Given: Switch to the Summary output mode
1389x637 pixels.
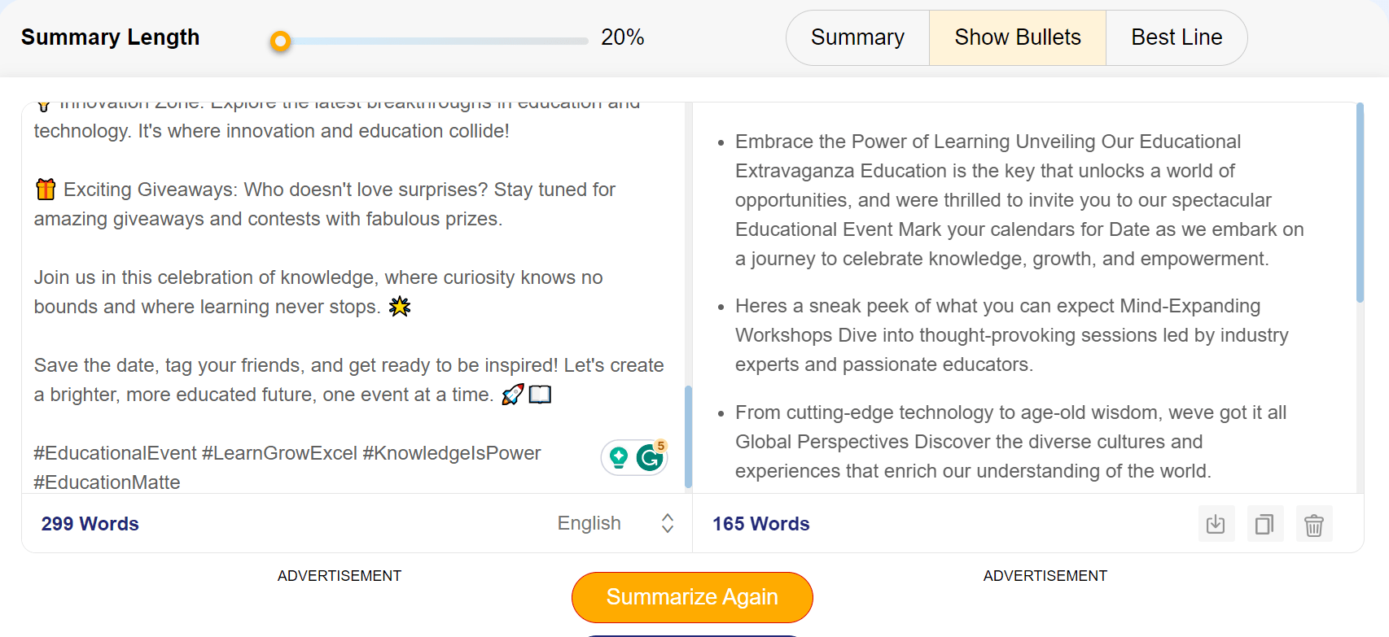Looking at the screenshot, I should [x=857, y=37].
